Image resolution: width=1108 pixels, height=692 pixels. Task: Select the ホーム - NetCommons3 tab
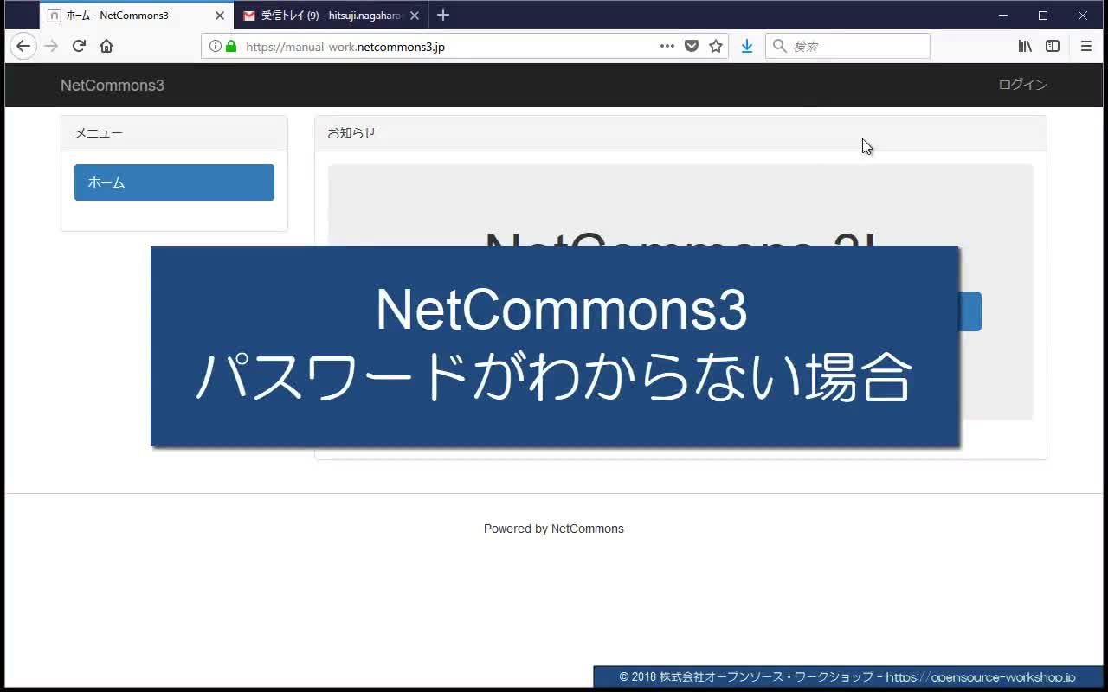tap(137, 16)
